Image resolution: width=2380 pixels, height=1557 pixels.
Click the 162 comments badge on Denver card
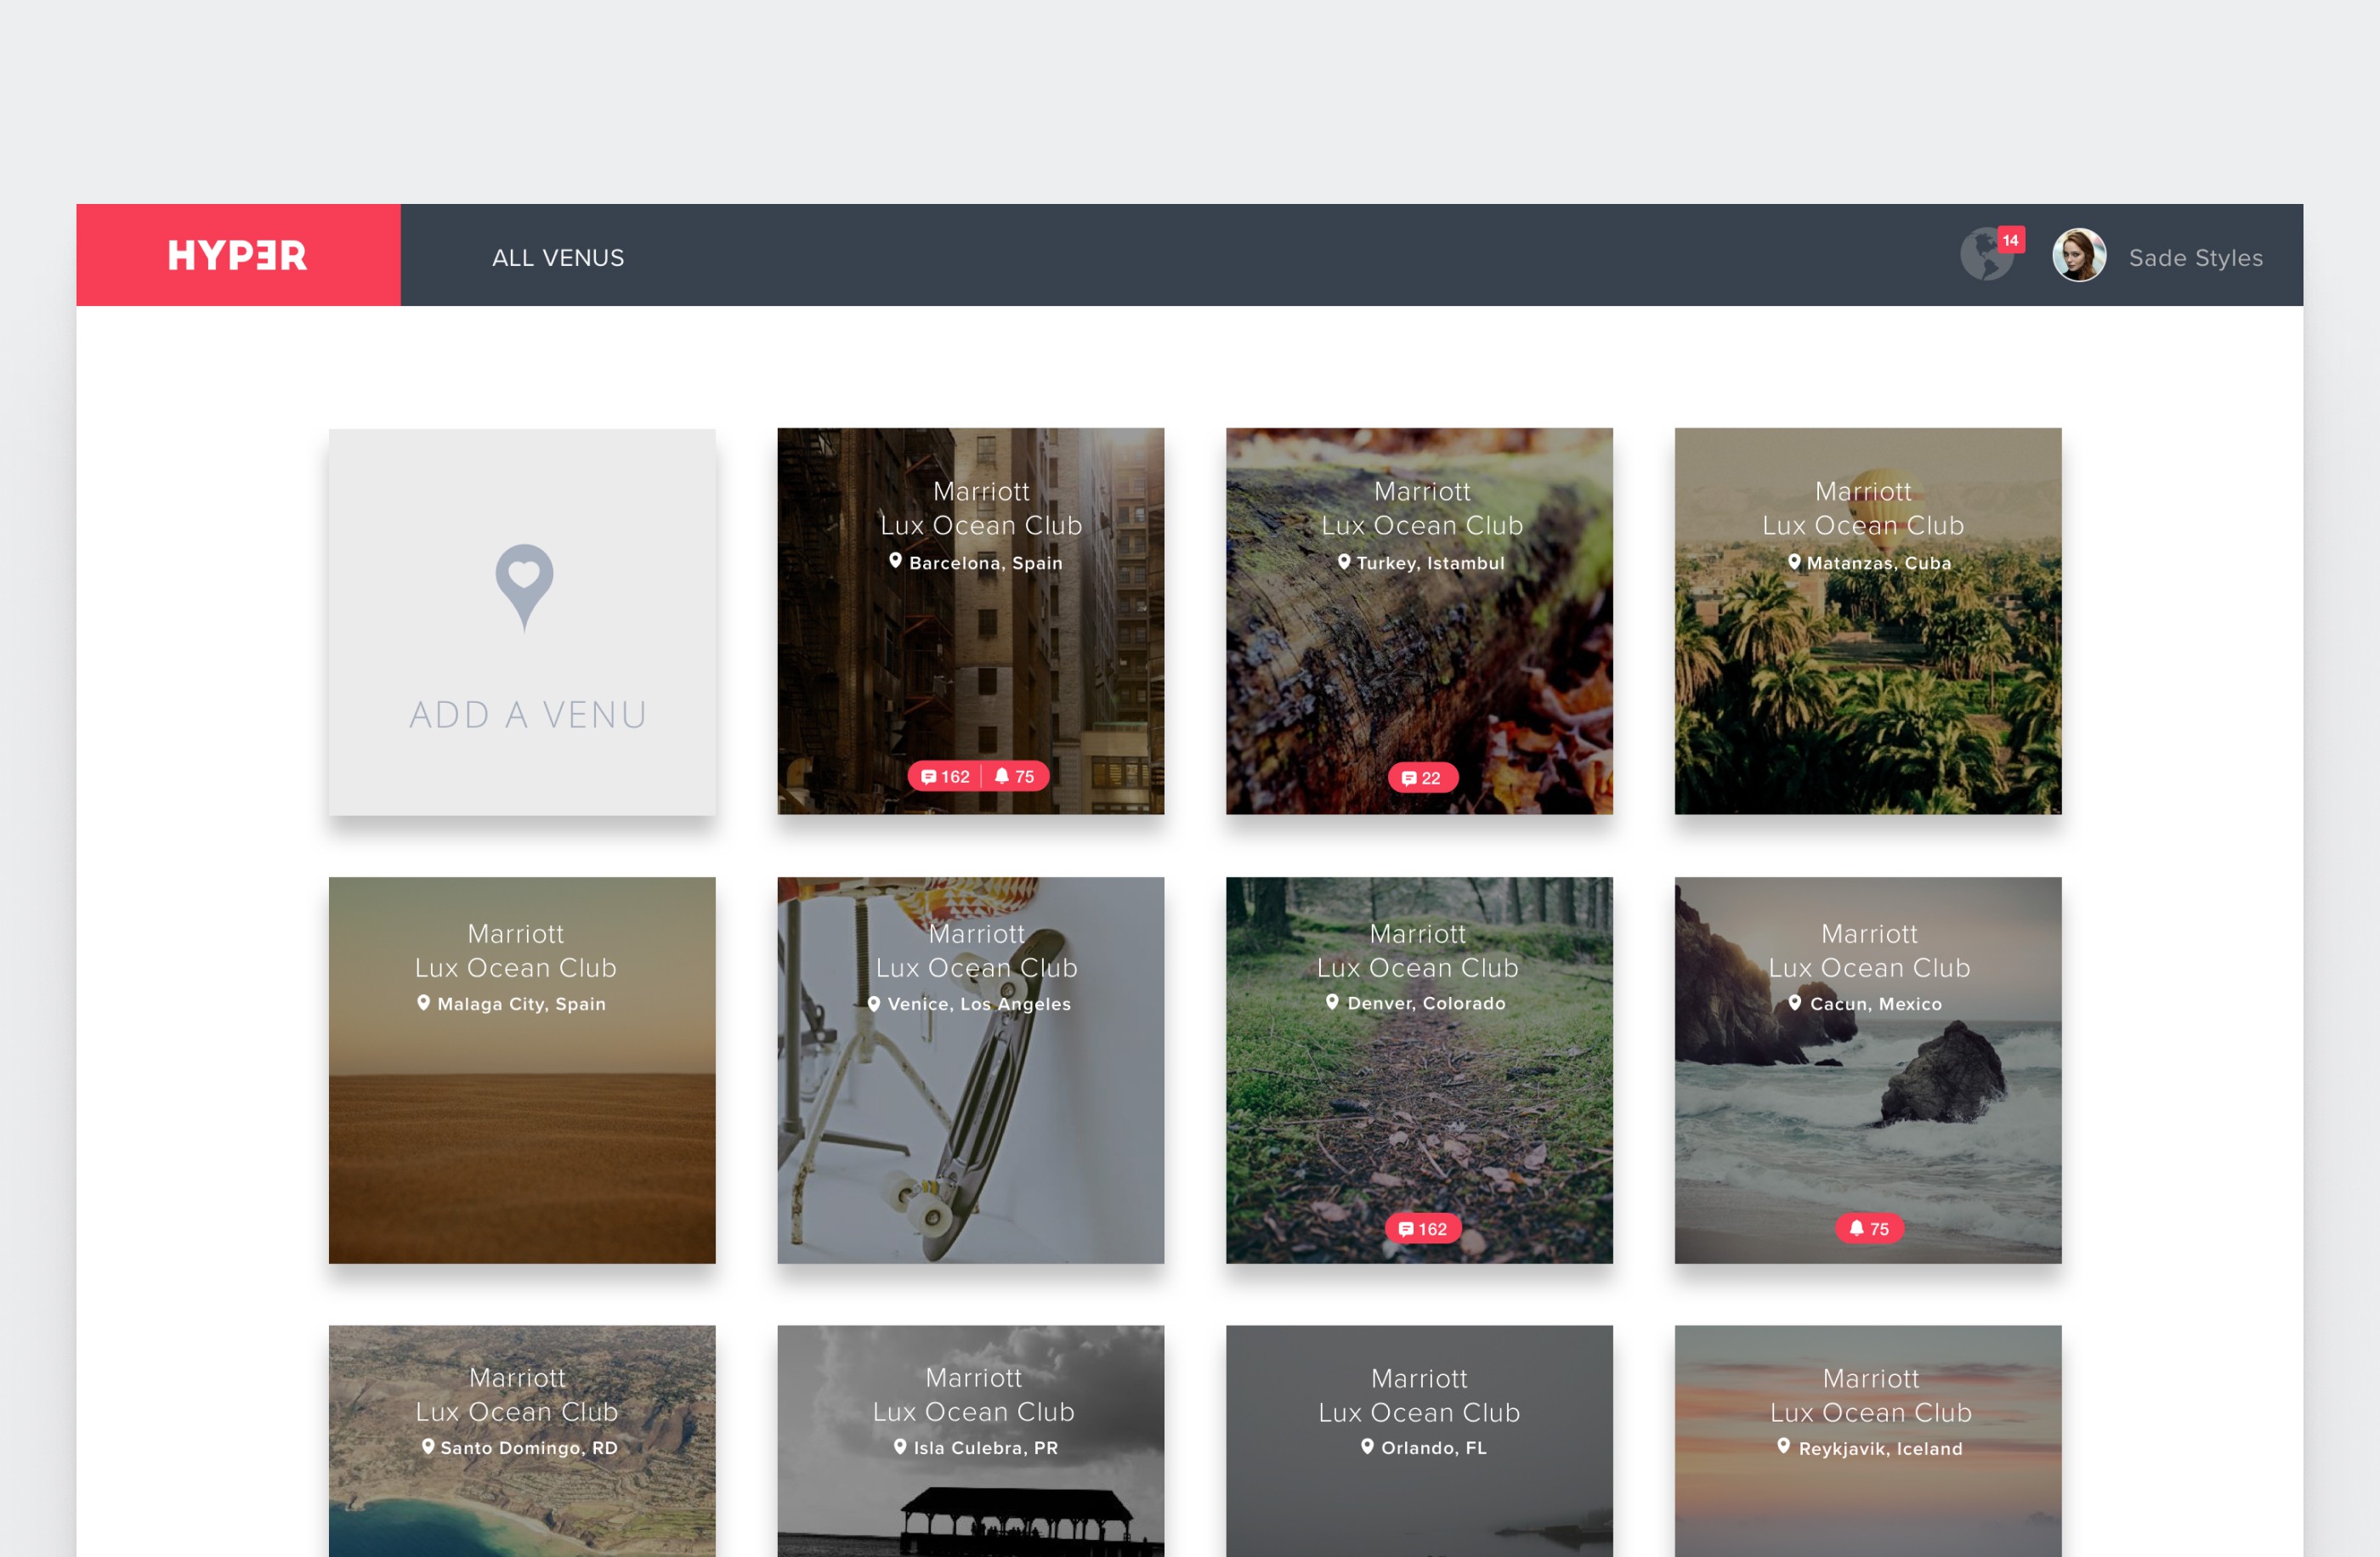pyautogui.click(x=1422, y=1229)
